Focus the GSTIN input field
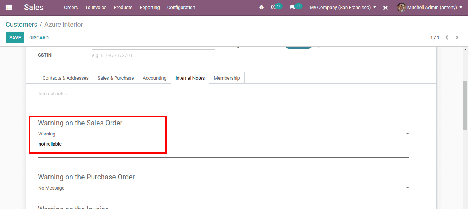Image resolution: width=468 pixels, height=209 pixels. [x=153, y=55]
